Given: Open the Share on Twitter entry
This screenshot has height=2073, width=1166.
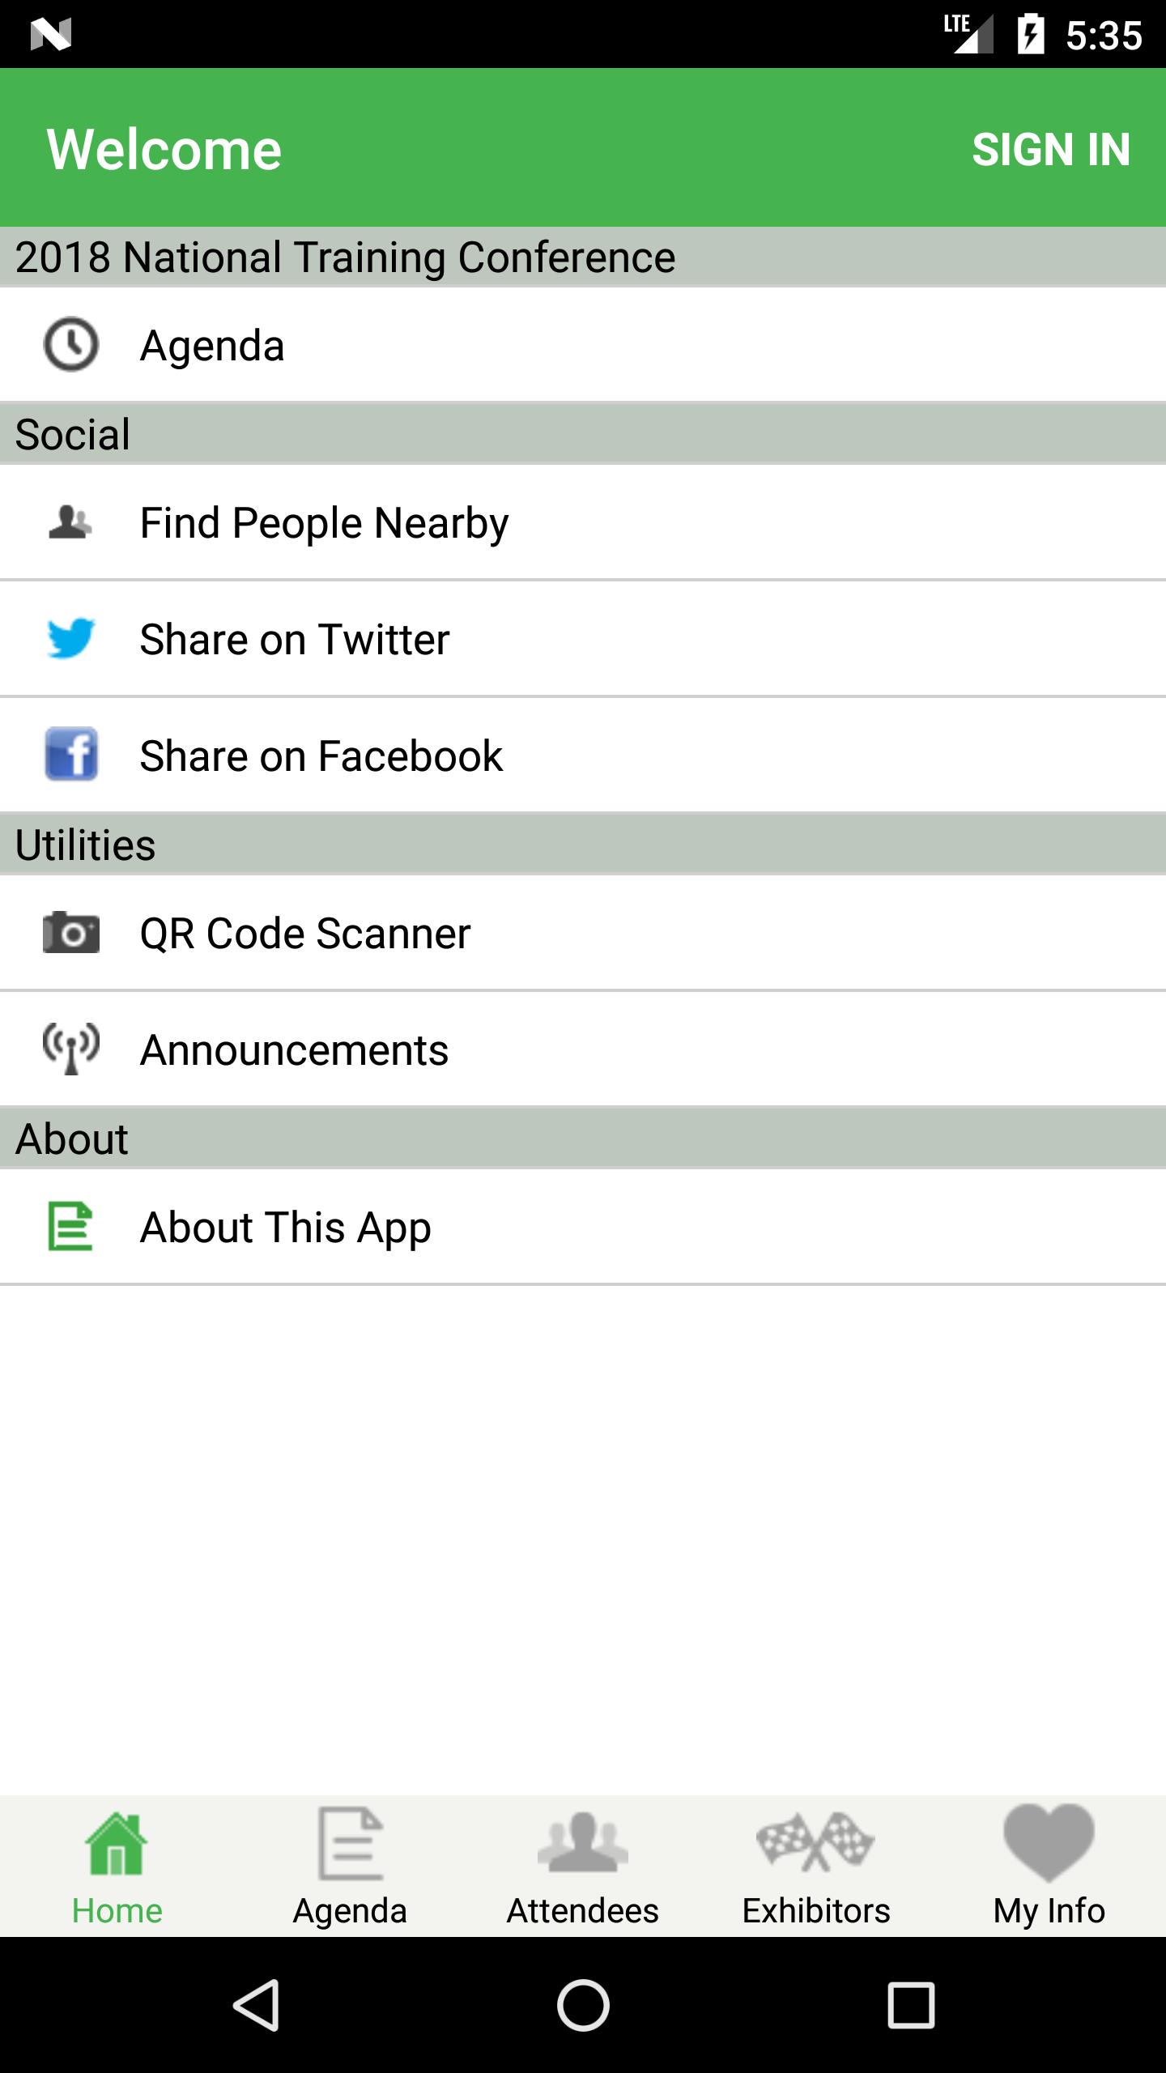Looking at the screenshot, I should click(x=295, y=639).
